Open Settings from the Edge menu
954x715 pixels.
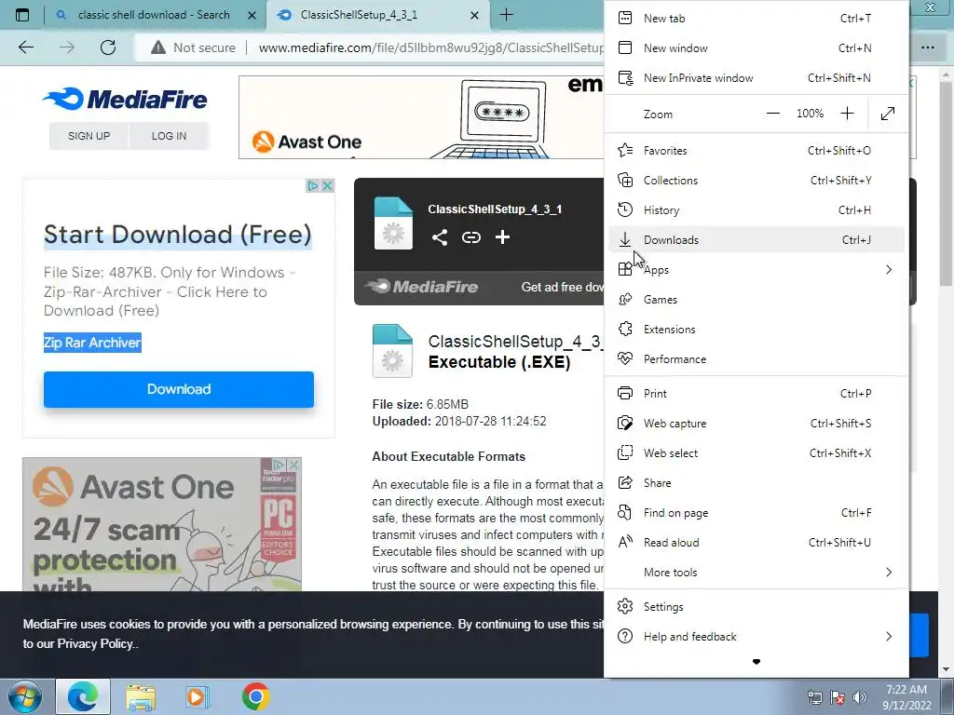pos(756,607)
